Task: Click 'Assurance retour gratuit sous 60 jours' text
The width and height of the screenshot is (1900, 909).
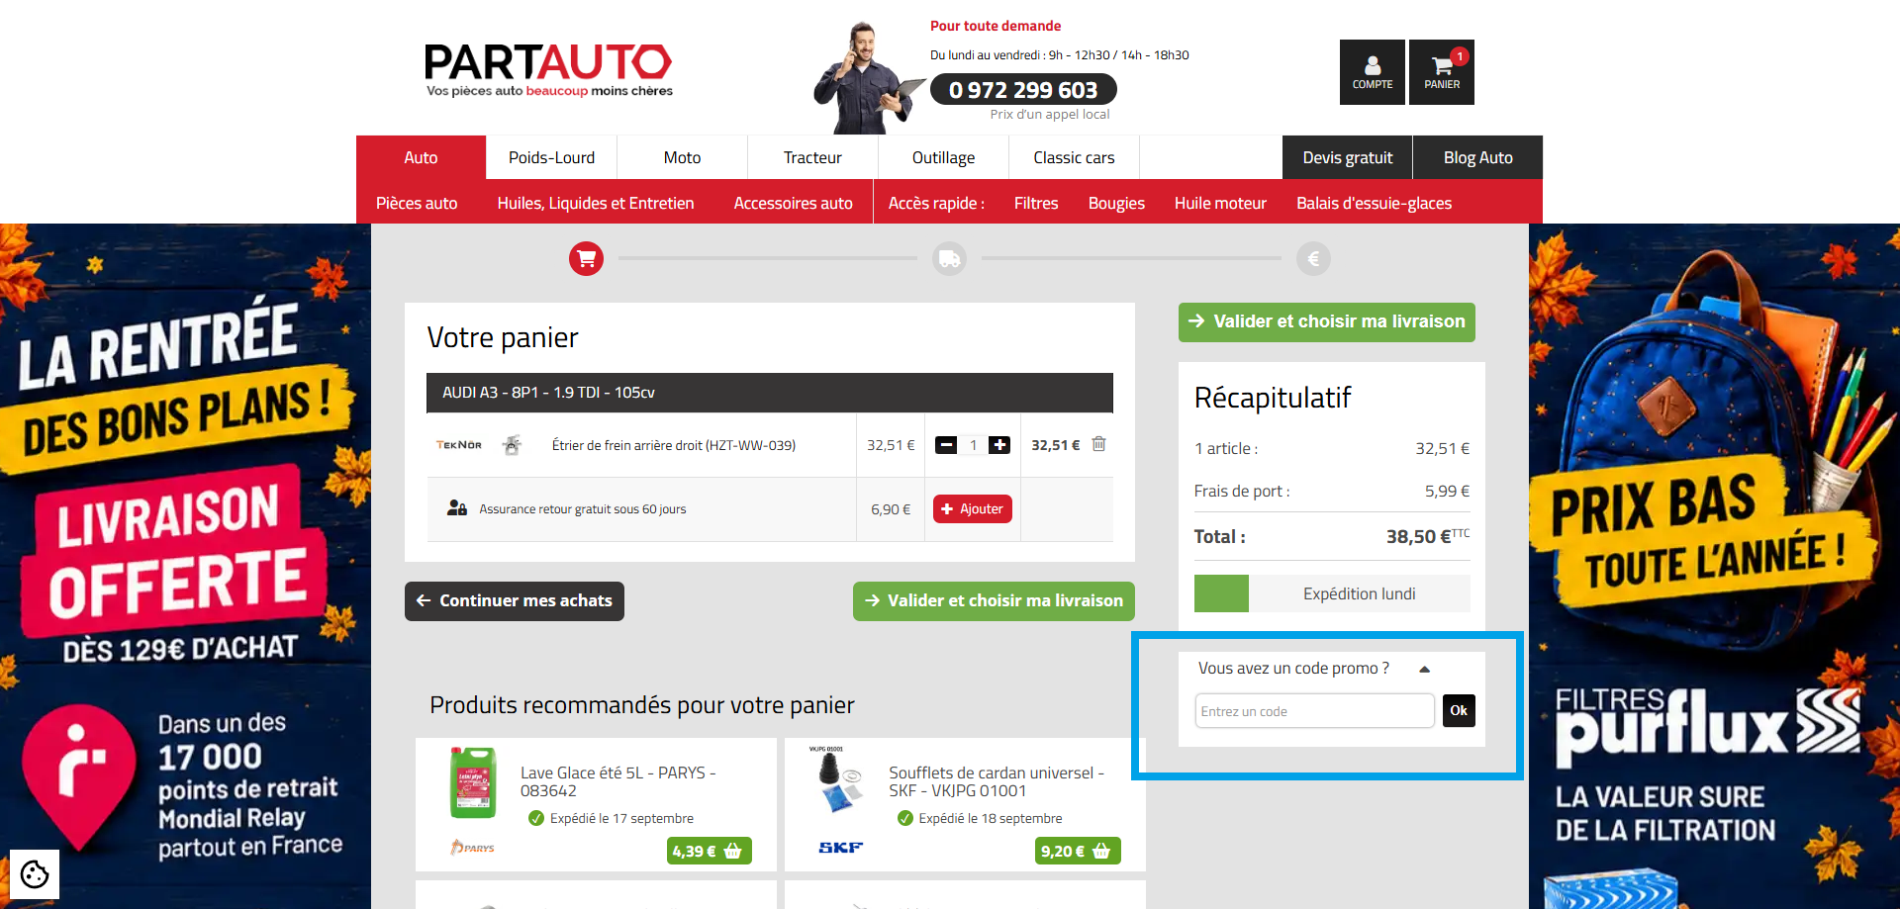Action: pos(583,509)
